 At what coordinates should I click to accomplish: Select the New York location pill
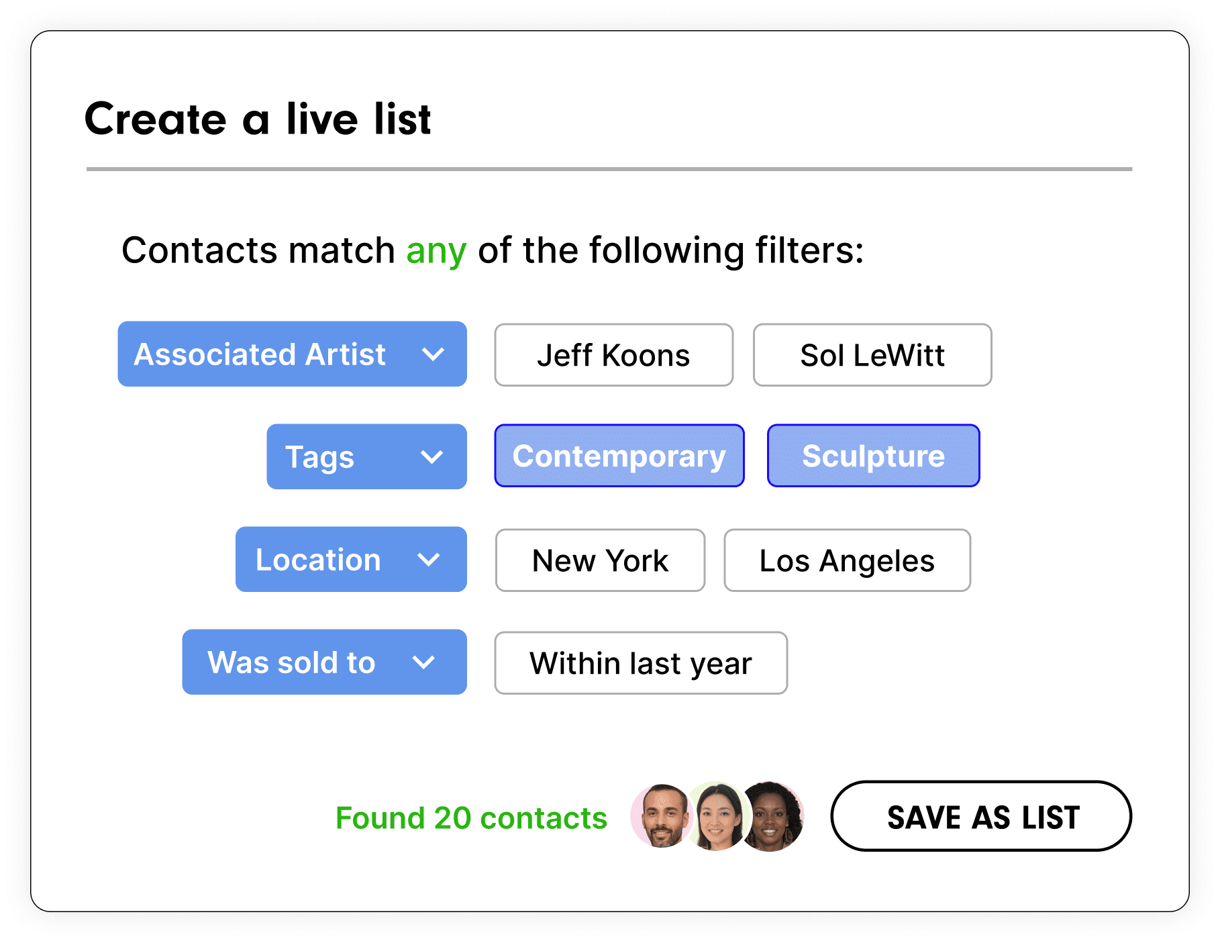[599, 560]
